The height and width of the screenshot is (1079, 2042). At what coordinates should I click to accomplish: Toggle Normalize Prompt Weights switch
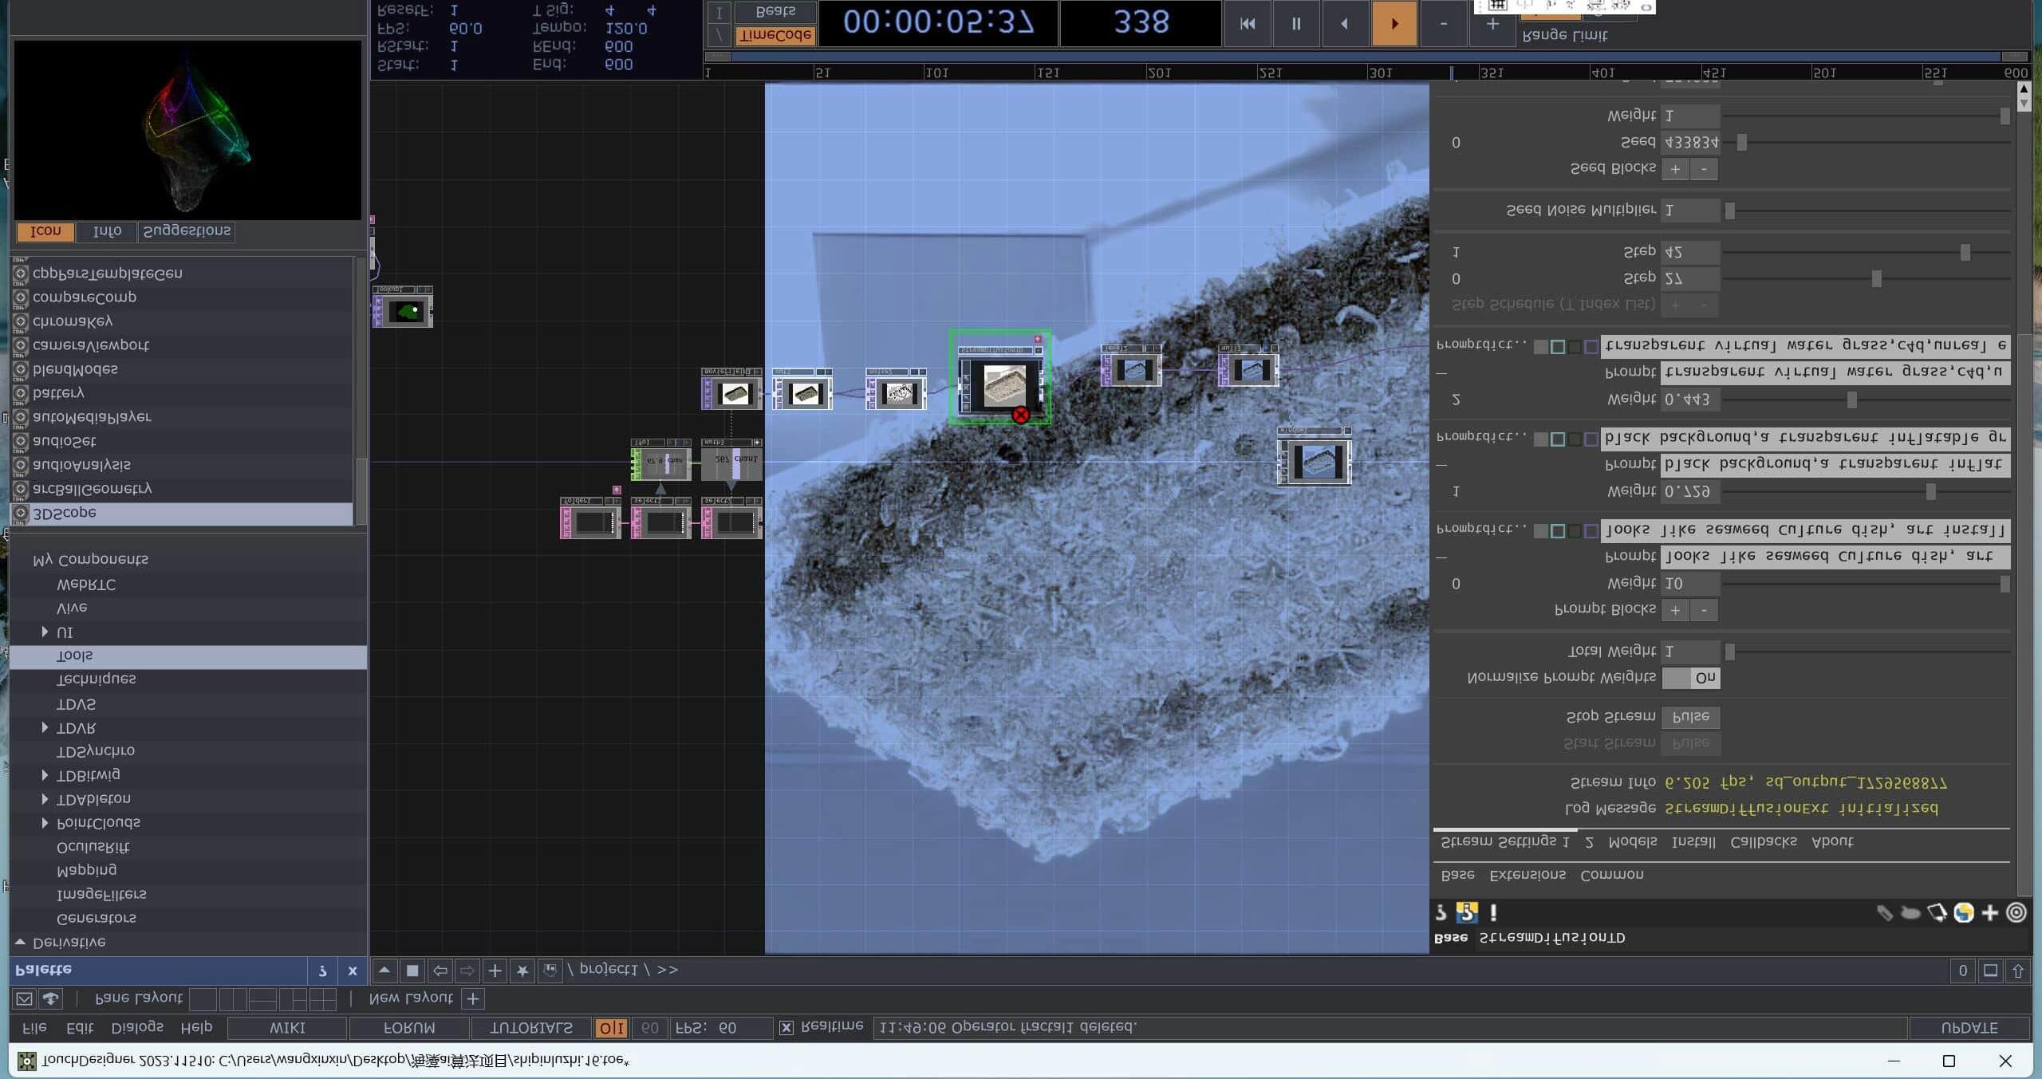click(1690, 678)
